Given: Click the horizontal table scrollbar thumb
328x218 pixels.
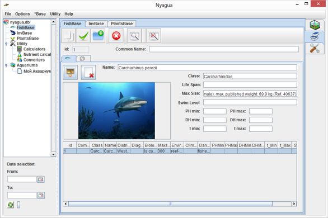Looking at the screenshot, I should (x=170, y=203).
